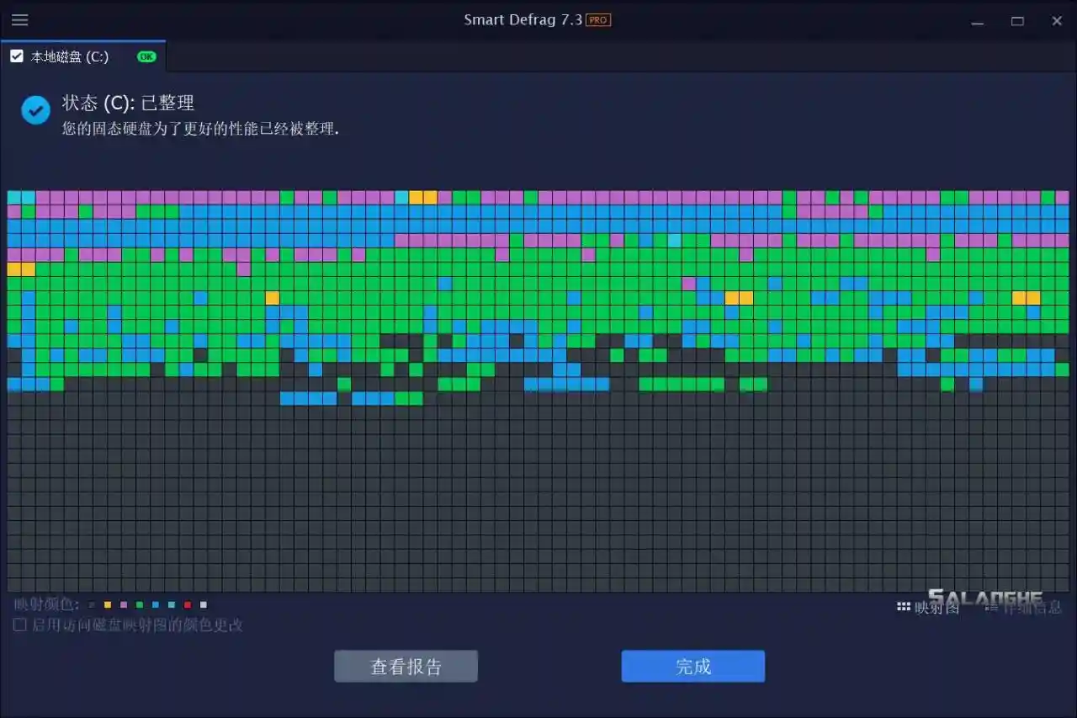This screenshot has height=718, width=1077.
Task: Select the yellow color swatch in 映射颜色 legend
Action: [x=108, y=604]
